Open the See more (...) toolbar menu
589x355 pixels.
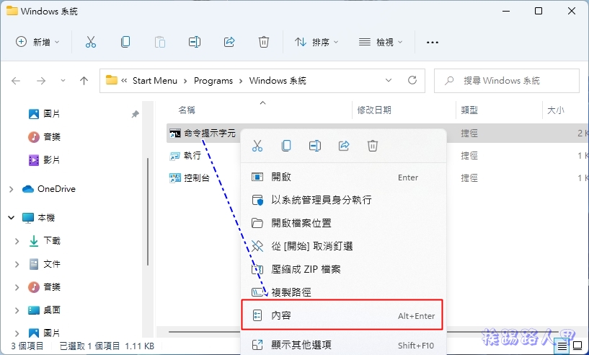(x=433, y=43)
